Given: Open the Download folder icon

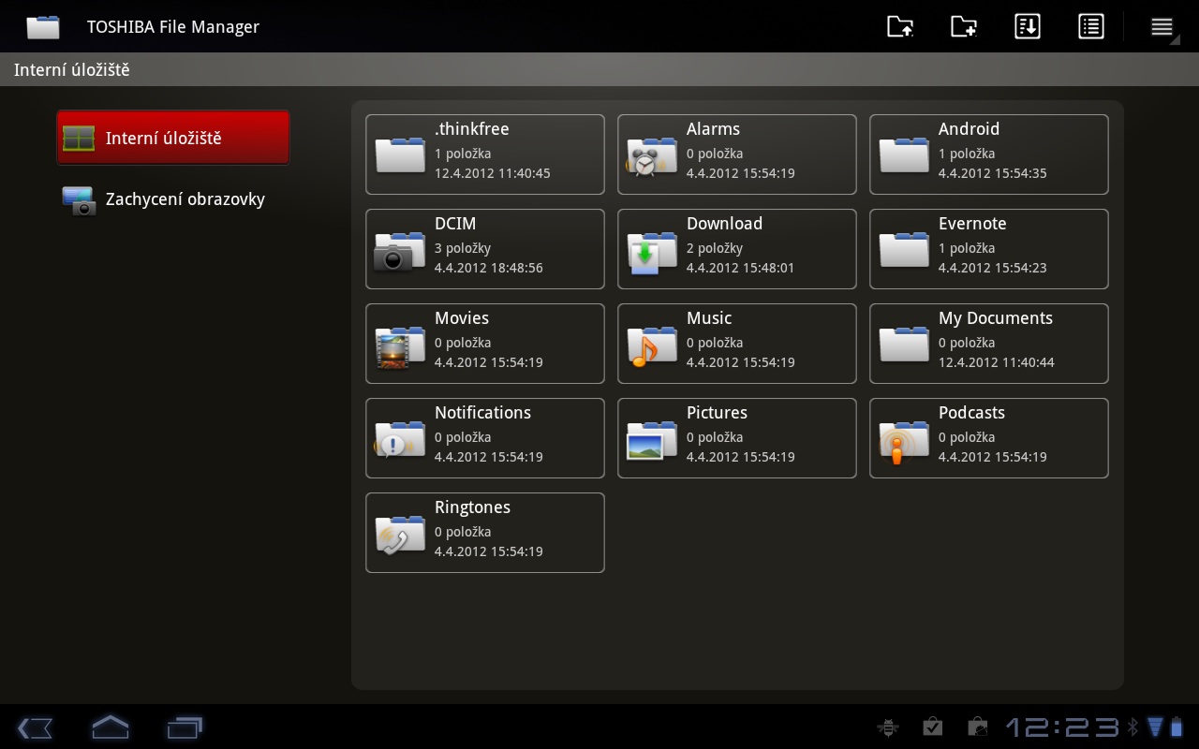Looking at the screenshot, I should click(x=651, y=251).
